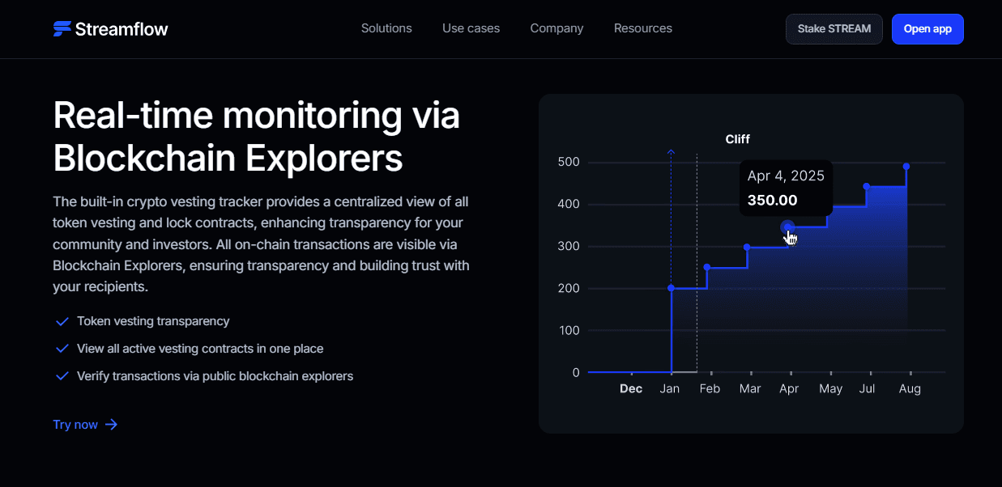Image resolution: width=1002 pixels, height=487 pixels.
Task: Select the highlighted 350 point at April
Action: (x=787, y=227)
